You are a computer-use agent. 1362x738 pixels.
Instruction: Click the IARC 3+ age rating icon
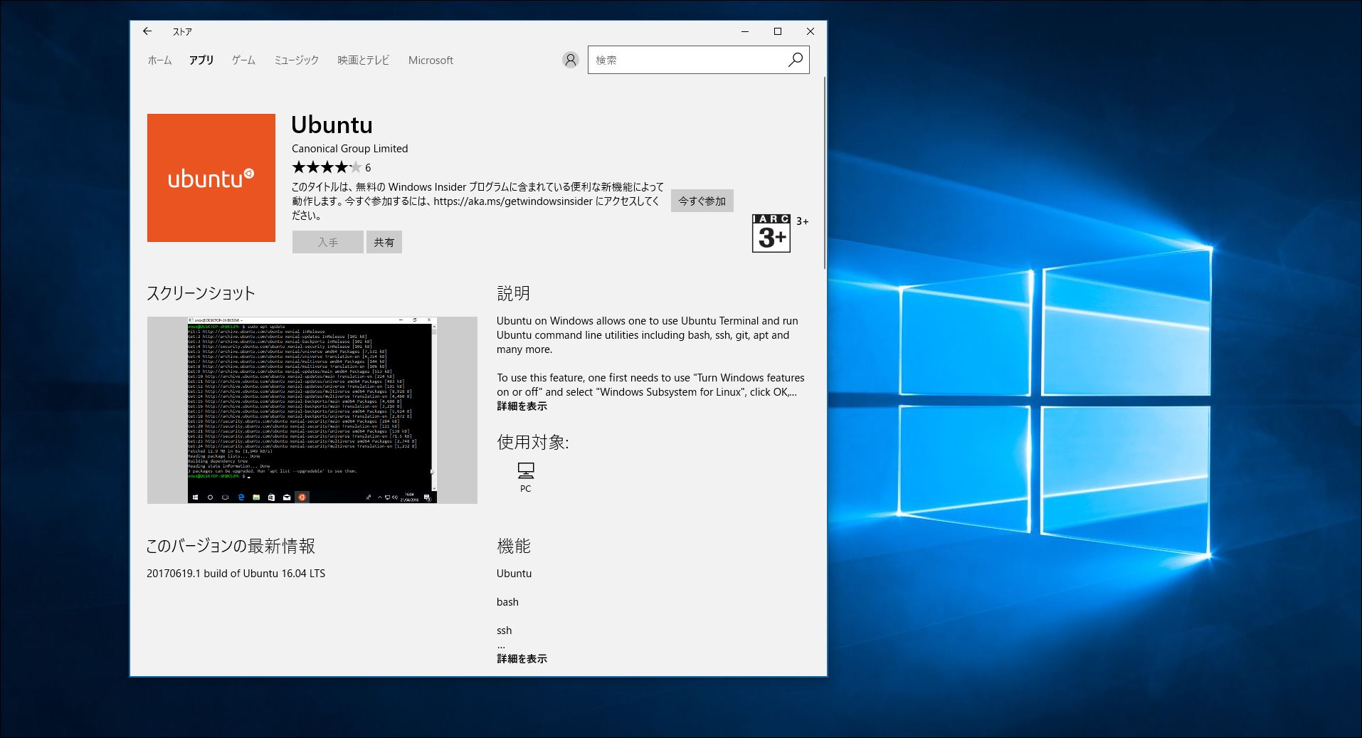(x=771, y=233)
